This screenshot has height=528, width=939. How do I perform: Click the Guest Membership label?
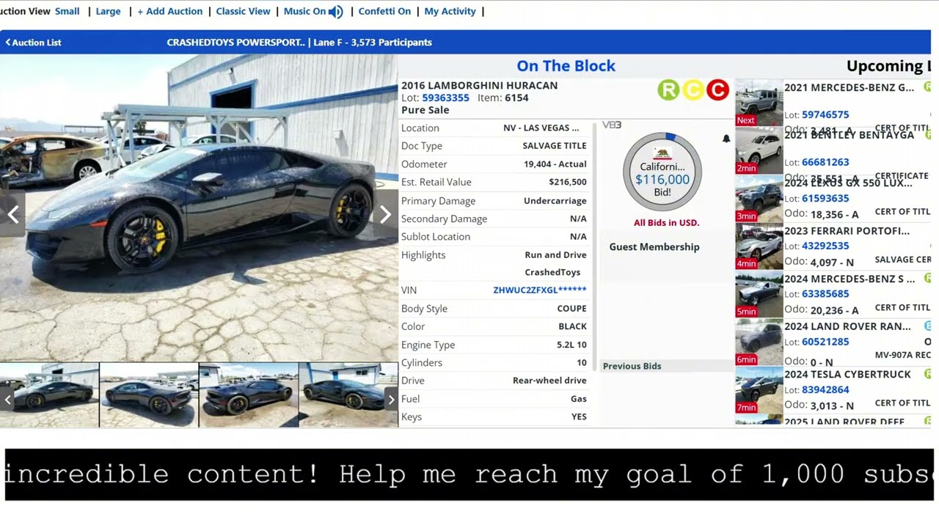(x=654, y=247)
